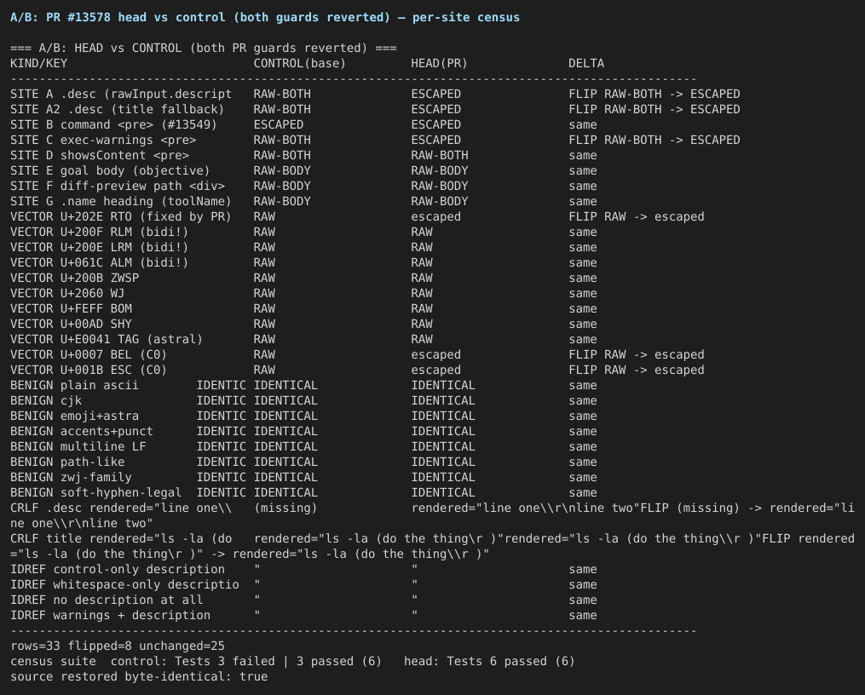This screenshot has height=695, width=865.
Task: Click the title line mentioning PR #13578
Action: pyautogui.click(x=265, y=18)
